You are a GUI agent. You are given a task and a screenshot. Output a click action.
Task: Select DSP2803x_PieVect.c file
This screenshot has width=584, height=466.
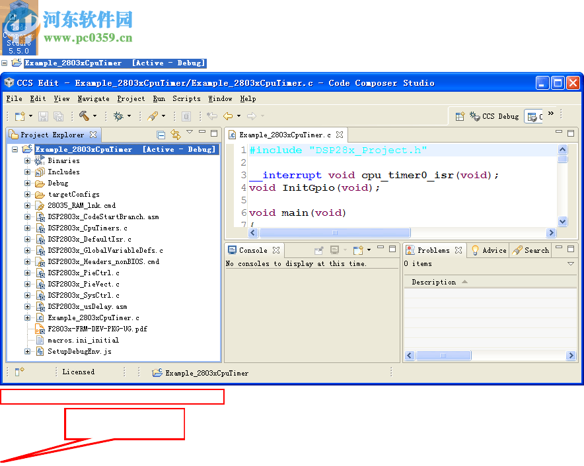pyautogui.click(x=83, y=284)
